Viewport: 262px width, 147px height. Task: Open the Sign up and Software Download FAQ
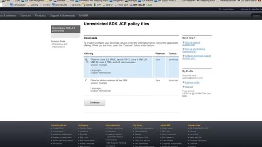tap(194, 50)
